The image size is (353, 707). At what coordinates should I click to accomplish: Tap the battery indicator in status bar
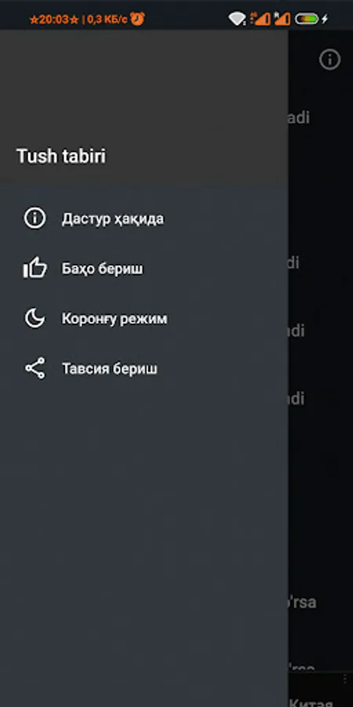click(x=307, y=19)
